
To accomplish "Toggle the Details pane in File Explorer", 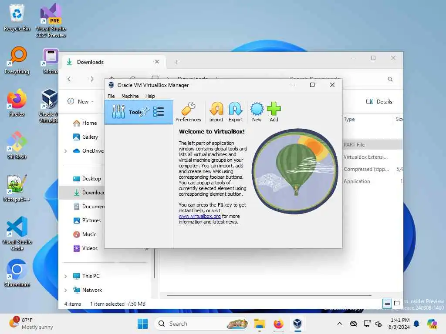I will click(x=379, y=101).
